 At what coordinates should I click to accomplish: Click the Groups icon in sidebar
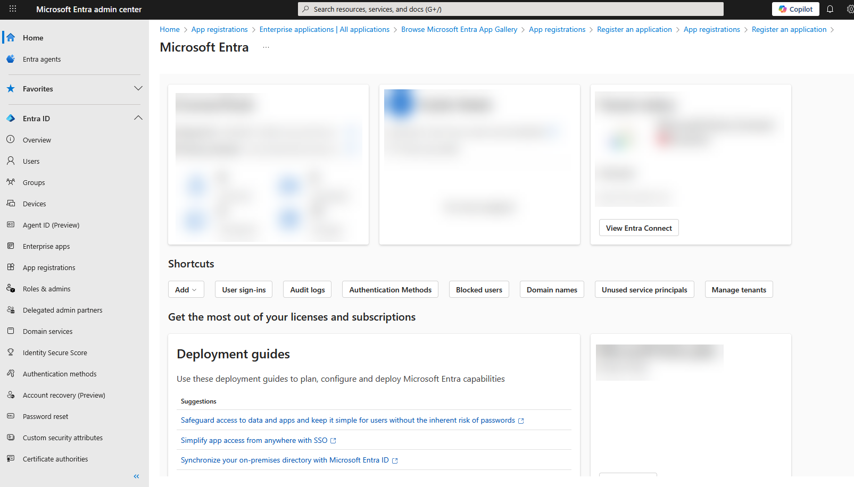(11, 182)
